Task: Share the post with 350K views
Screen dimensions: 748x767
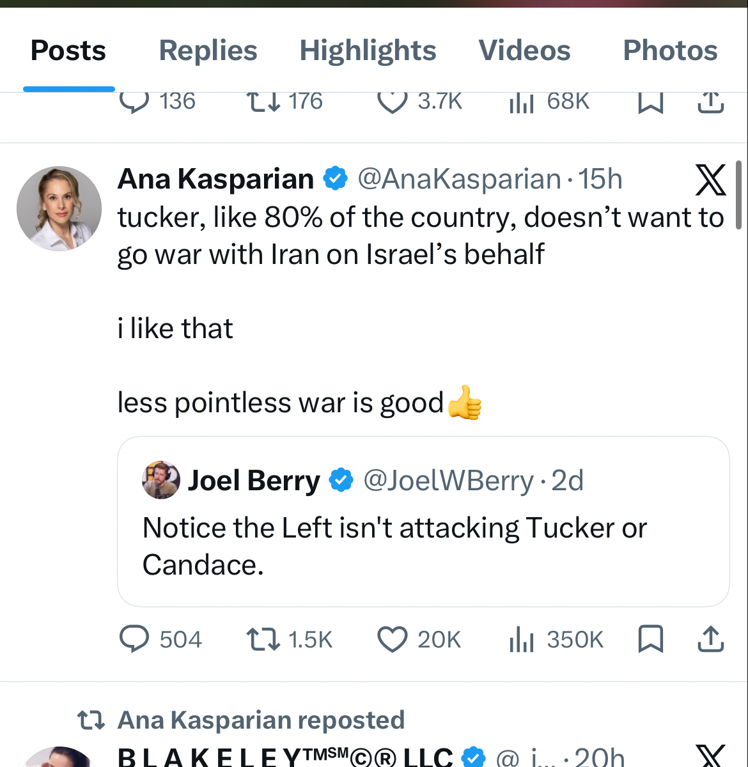Action: (x=710, y=639)
